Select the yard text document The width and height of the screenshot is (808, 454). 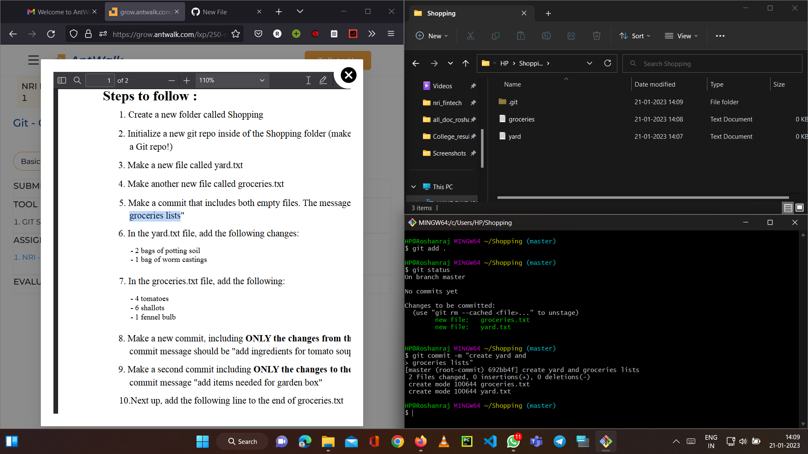515,137
